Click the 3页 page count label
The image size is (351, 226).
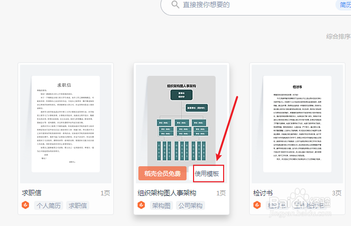[336, 193]
